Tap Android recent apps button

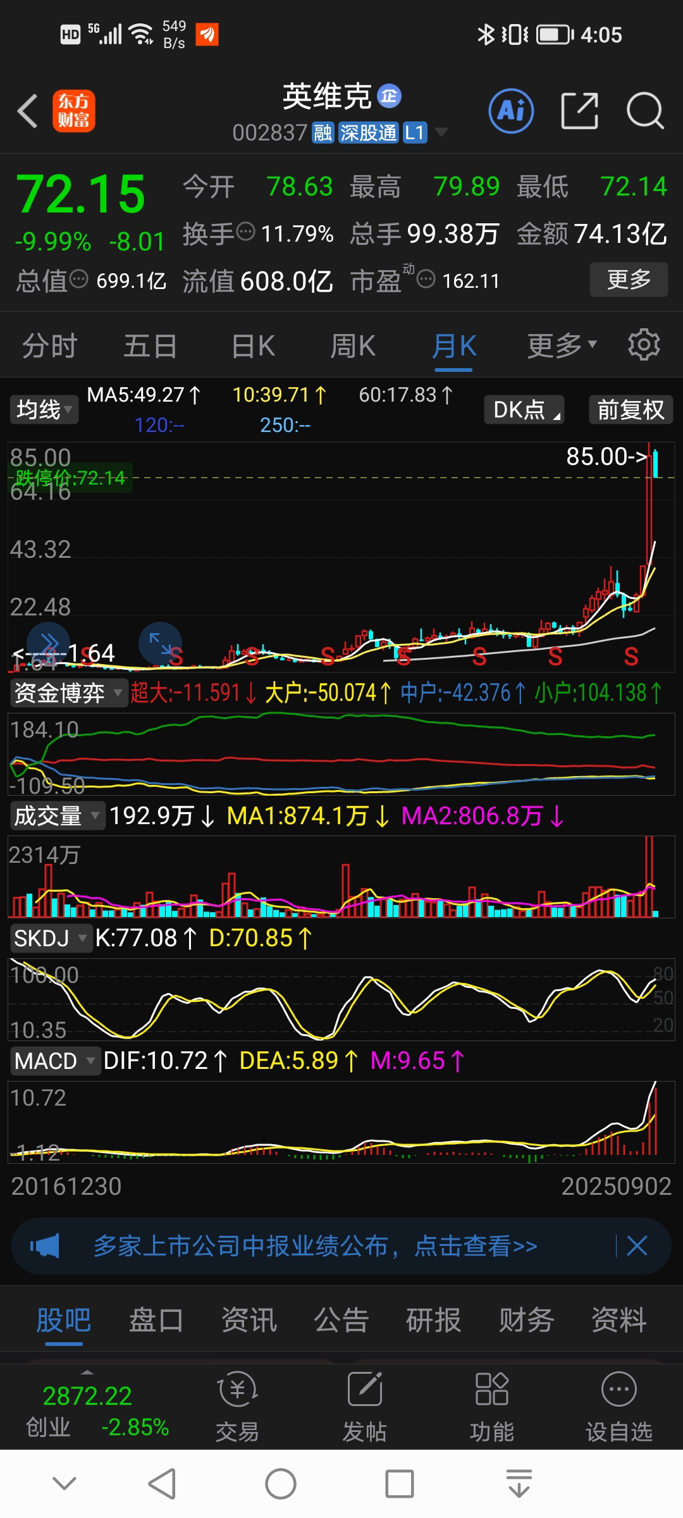click(400, 1483)
